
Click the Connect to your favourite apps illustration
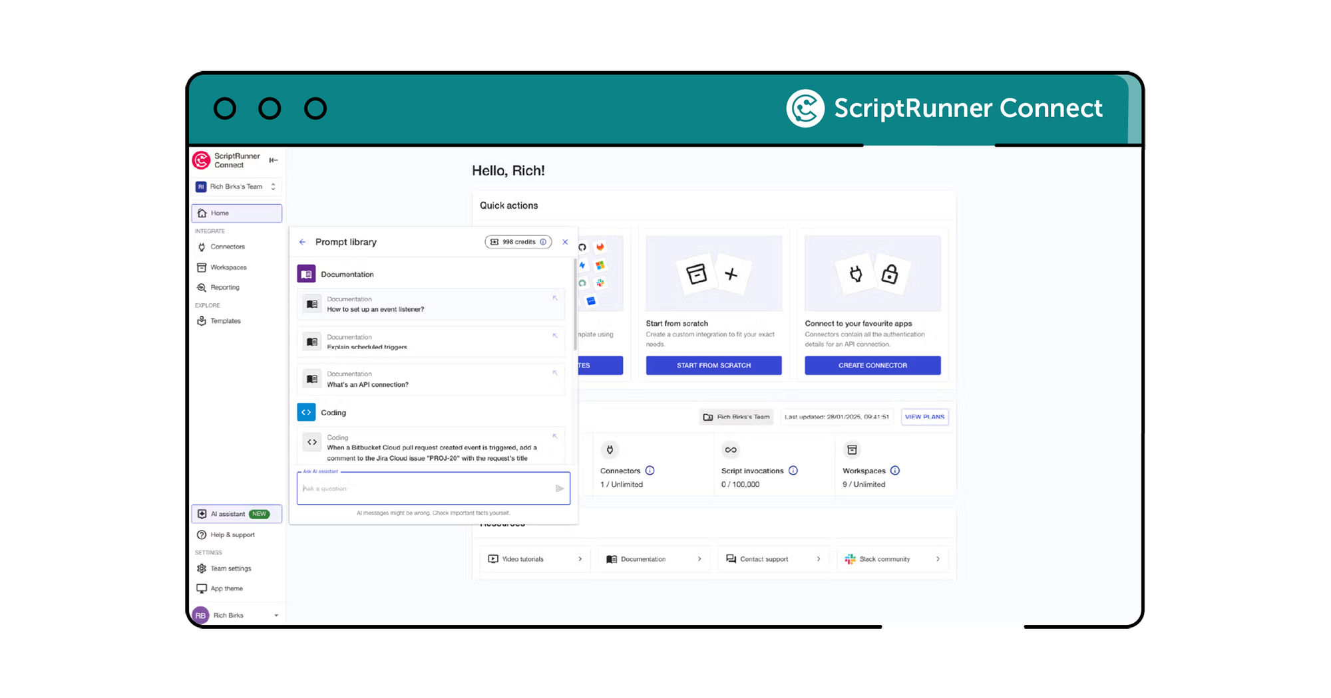(x=872, y=273)
